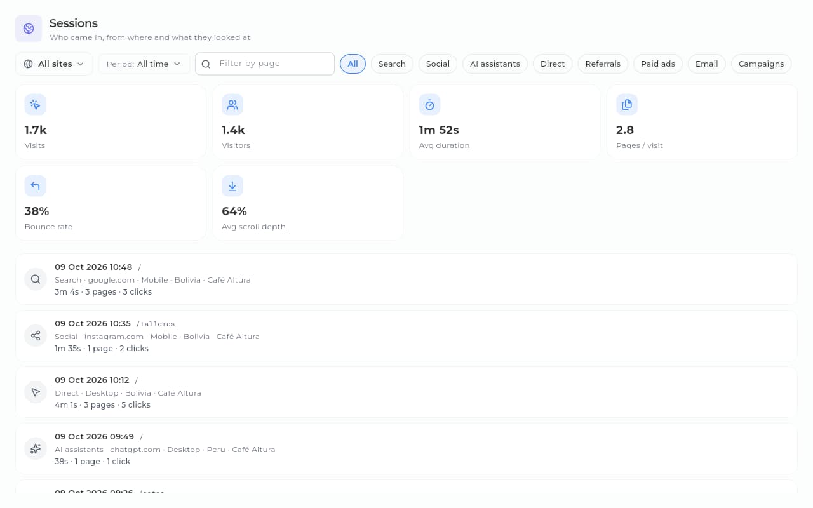Click the "1m 35s · 1 page · 2 clicks" line

(102, 349)
